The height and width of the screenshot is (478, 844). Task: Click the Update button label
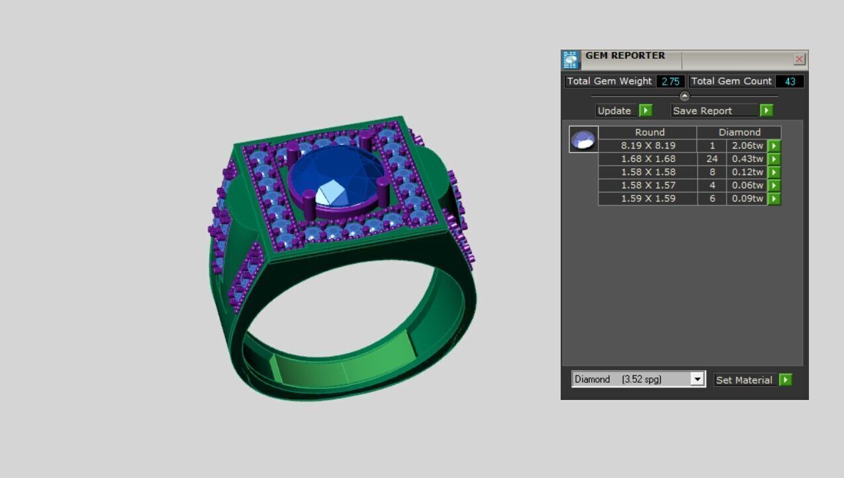616,110
